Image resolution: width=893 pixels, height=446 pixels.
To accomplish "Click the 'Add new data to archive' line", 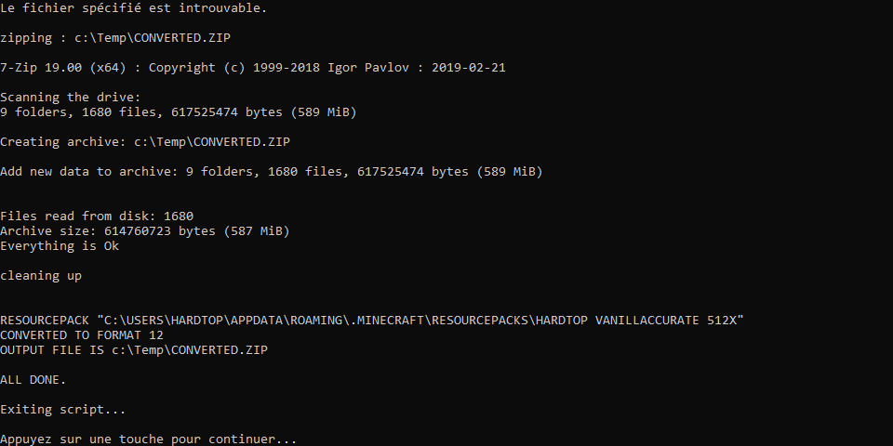I will [271, 172].
